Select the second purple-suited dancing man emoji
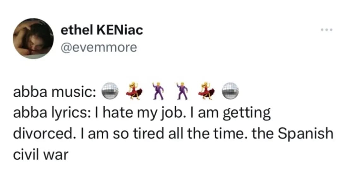Screen dimensions: 341x184 182,90
